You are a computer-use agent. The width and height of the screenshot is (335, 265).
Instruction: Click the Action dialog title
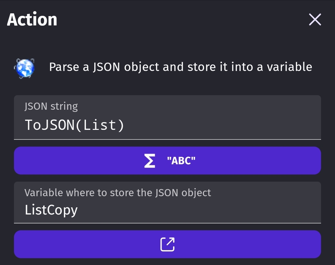32,20
